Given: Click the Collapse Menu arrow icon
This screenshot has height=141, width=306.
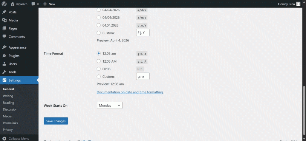Looking at the screenshot, I should click(x=4, y=139).
